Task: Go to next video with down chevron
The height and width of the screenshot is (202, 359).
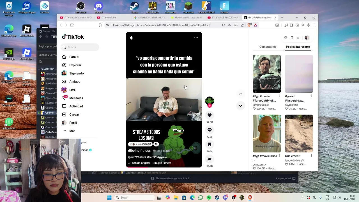Action: point(241,105)
